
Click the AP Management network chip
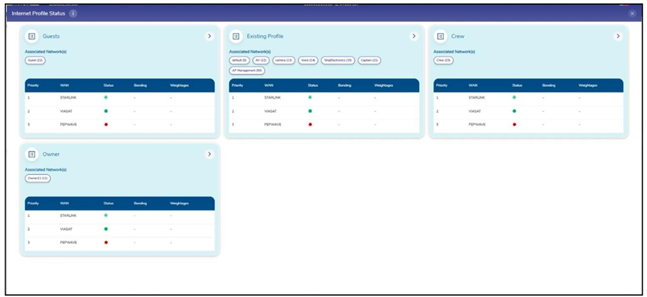click(247, 70)
